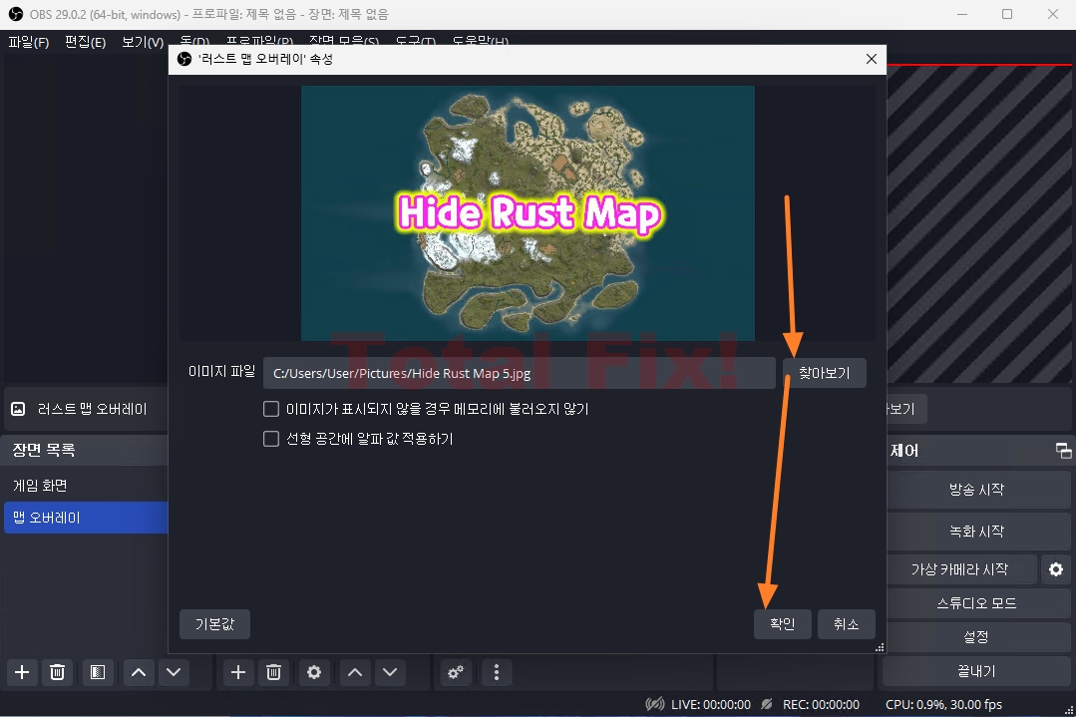Remove the selected scene with the trash icon under scene list
The height and width of the screenshot is (717, 1076).
58,672
